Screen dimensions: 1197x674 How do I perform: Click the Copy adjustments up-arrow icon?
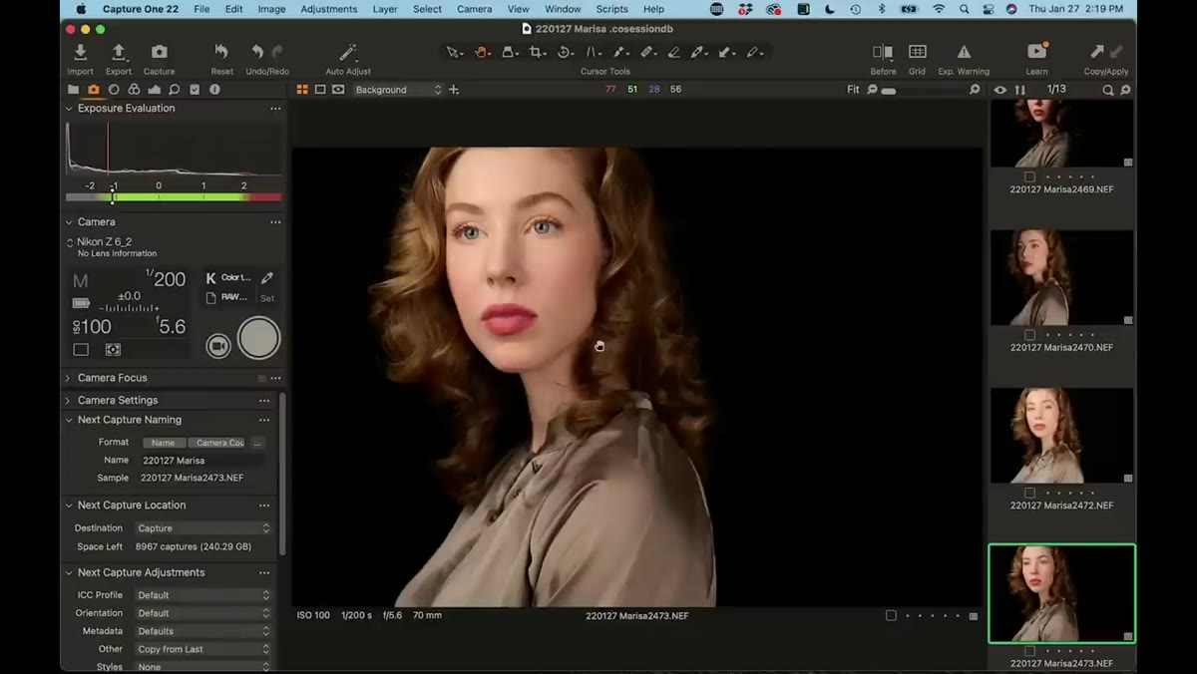tap(1097, 52)
